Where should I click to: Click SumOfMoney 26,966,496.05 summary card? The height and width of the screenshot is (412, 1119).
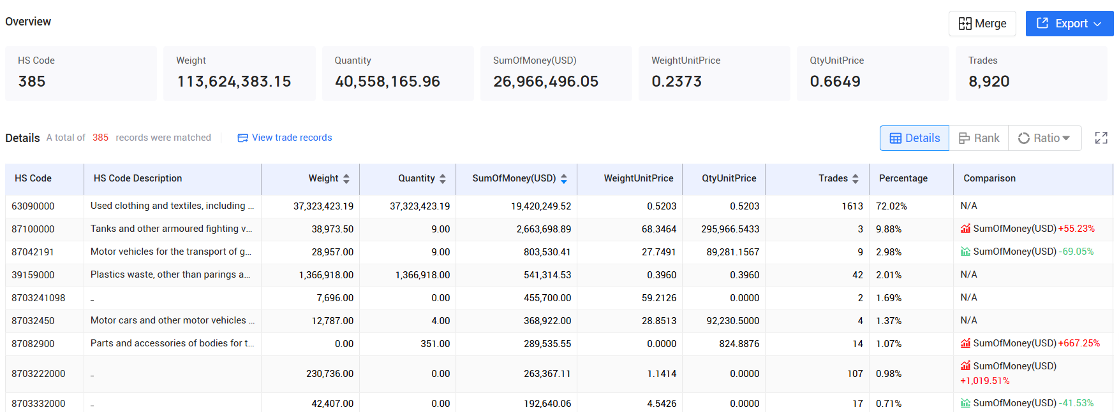[556, 73]
